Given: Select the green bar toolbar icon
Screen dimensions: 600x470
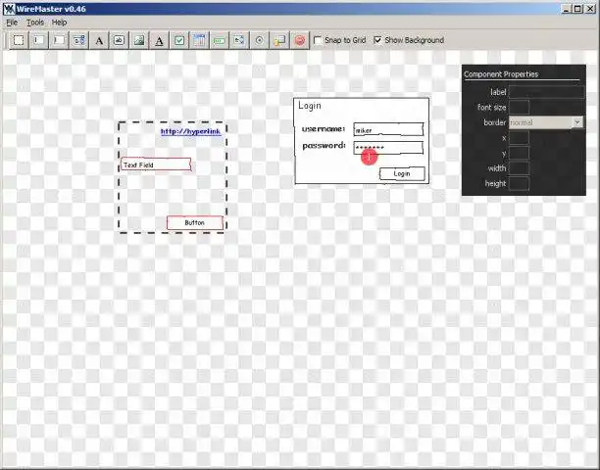Looking at the screenshot, I should (220, 40).
